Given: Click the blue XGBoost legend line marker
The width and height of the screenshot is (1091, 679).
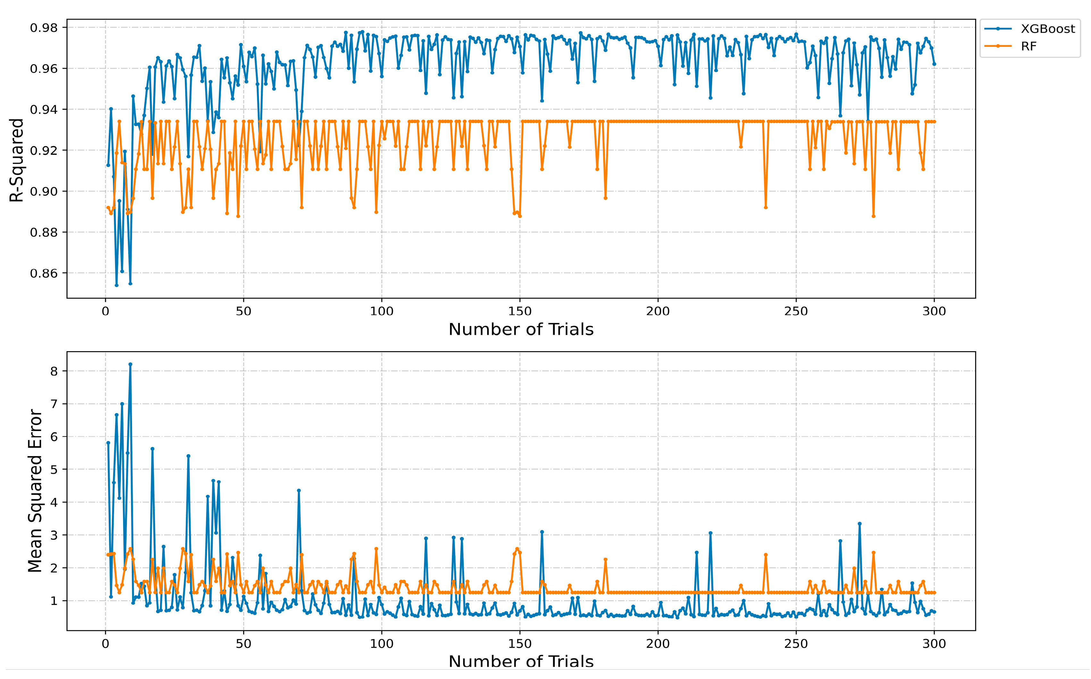Looking at the screenshot, I should tap(998, 29).
